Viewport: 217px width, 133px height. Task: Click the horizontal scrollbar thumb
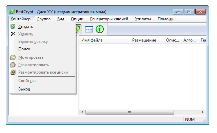pos(130,112)
